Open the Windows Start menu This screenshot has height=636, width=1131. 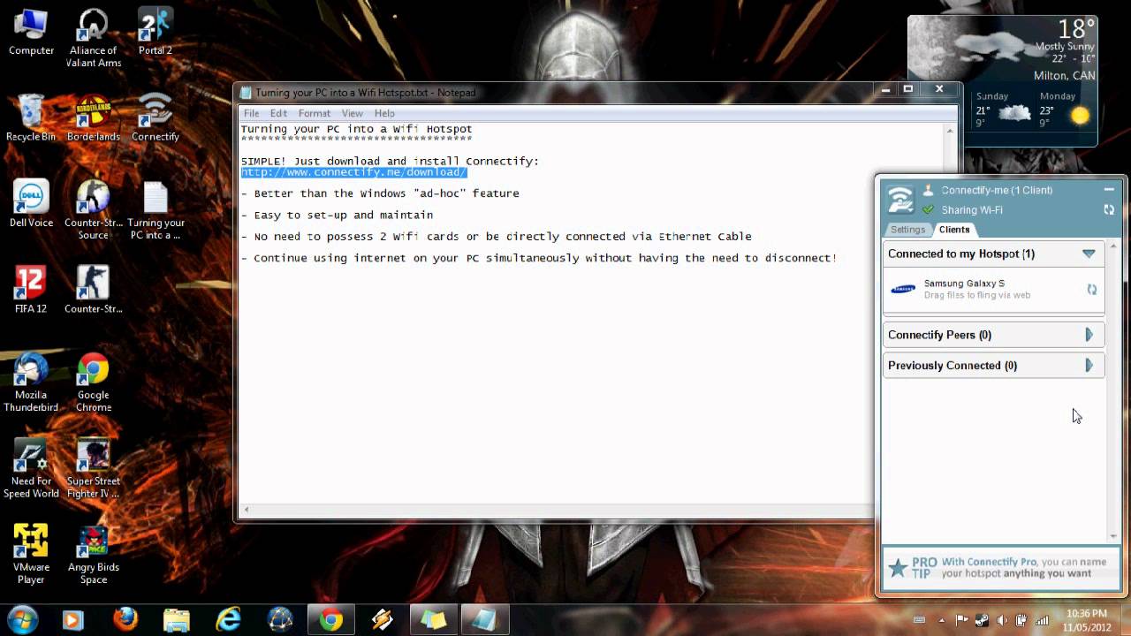(22, 619)
